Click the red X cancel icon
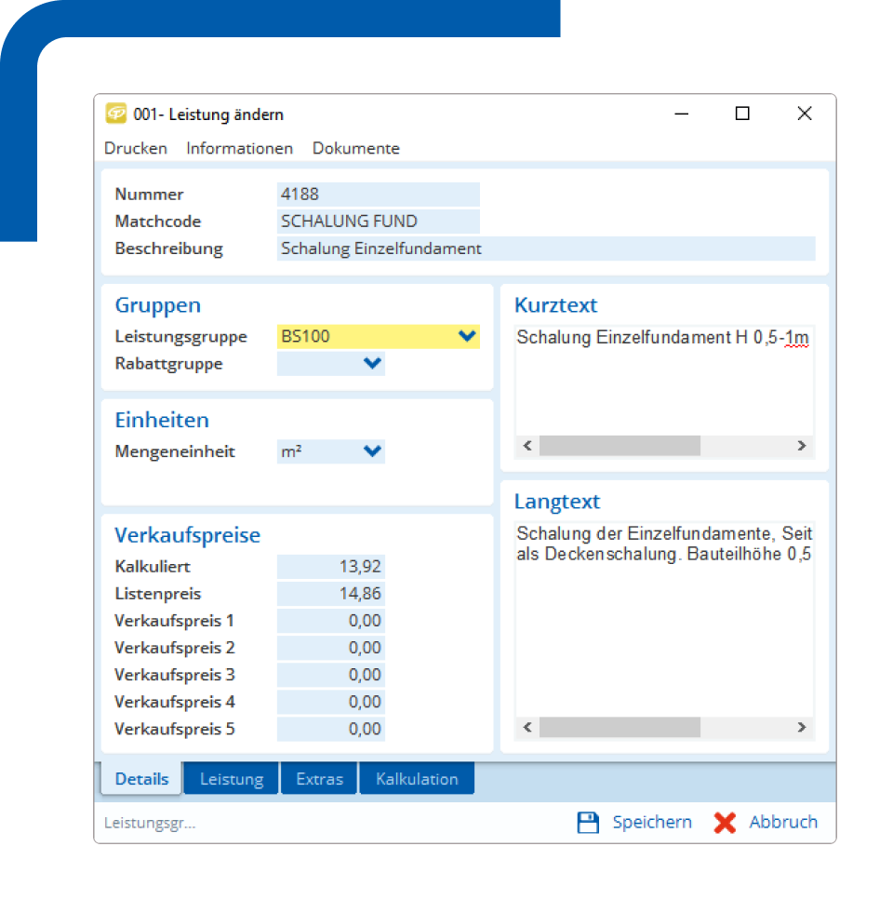The height and width of the screenshot is (900, 893). point(725,822)
